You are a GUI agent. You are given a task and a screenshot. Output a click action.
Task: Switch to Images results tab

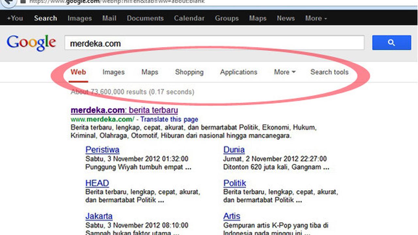click(x=113, y=72)
